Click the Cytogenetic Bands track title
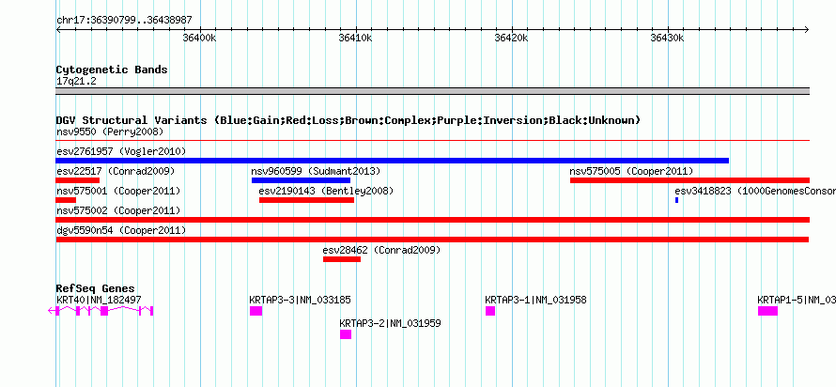The image size is (836, 387). [x=112, y=70]
